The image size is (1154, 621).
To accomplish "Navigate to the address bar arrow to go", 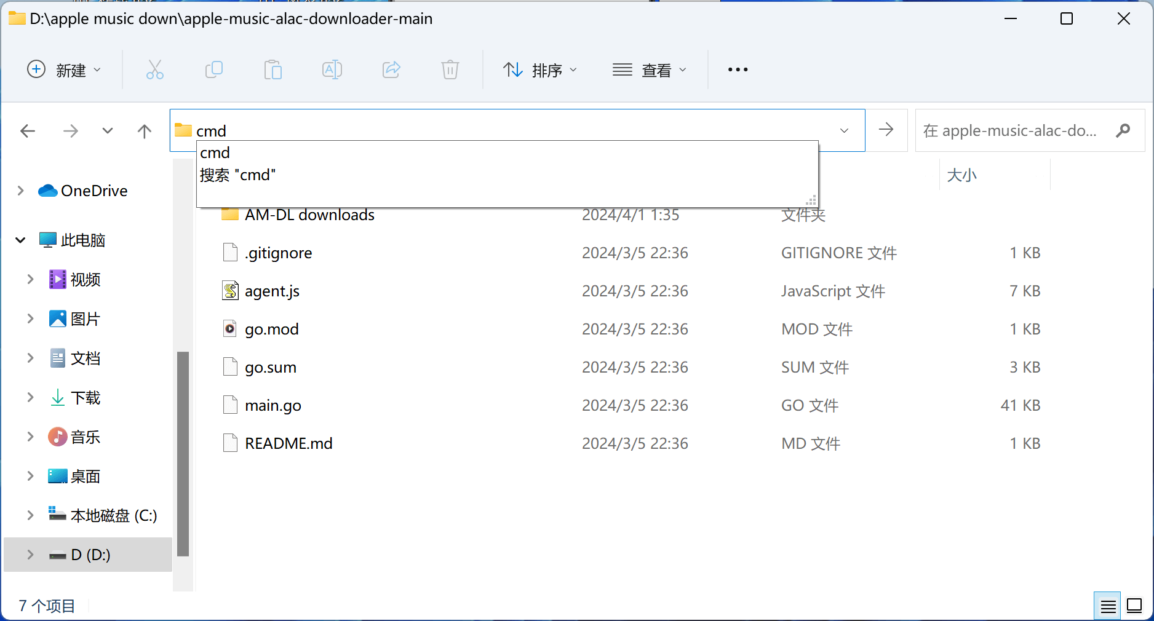I will [886, 130].
